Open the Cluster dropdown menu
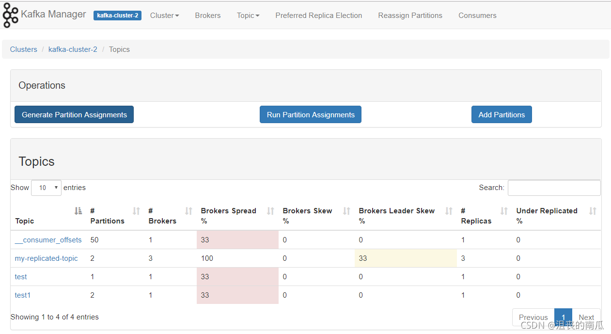The height and width of the screenshot is (334, 611). 164,16
